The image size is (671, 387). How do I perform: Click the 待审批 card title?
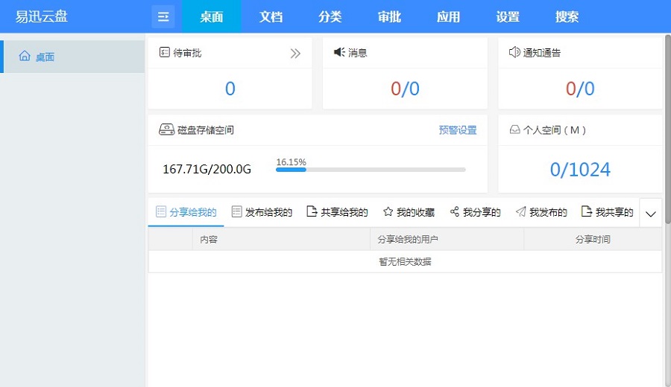(x=187, y=53)
